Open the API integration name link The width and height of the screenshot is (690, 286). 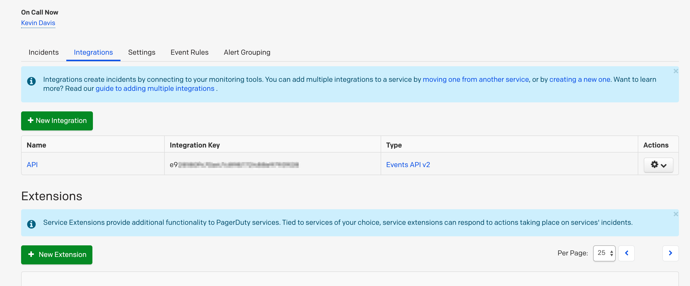point(32,165)
